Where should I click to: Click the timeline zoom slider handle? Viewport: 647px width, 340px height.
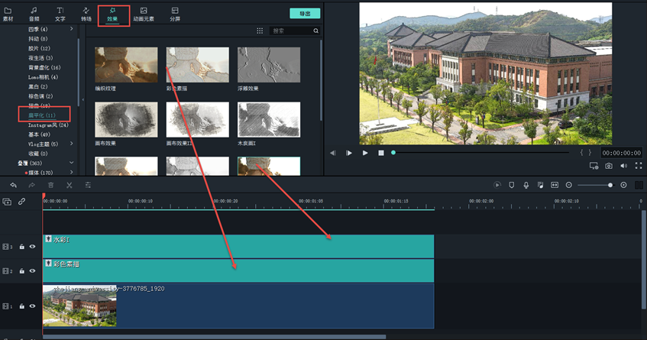610,185
